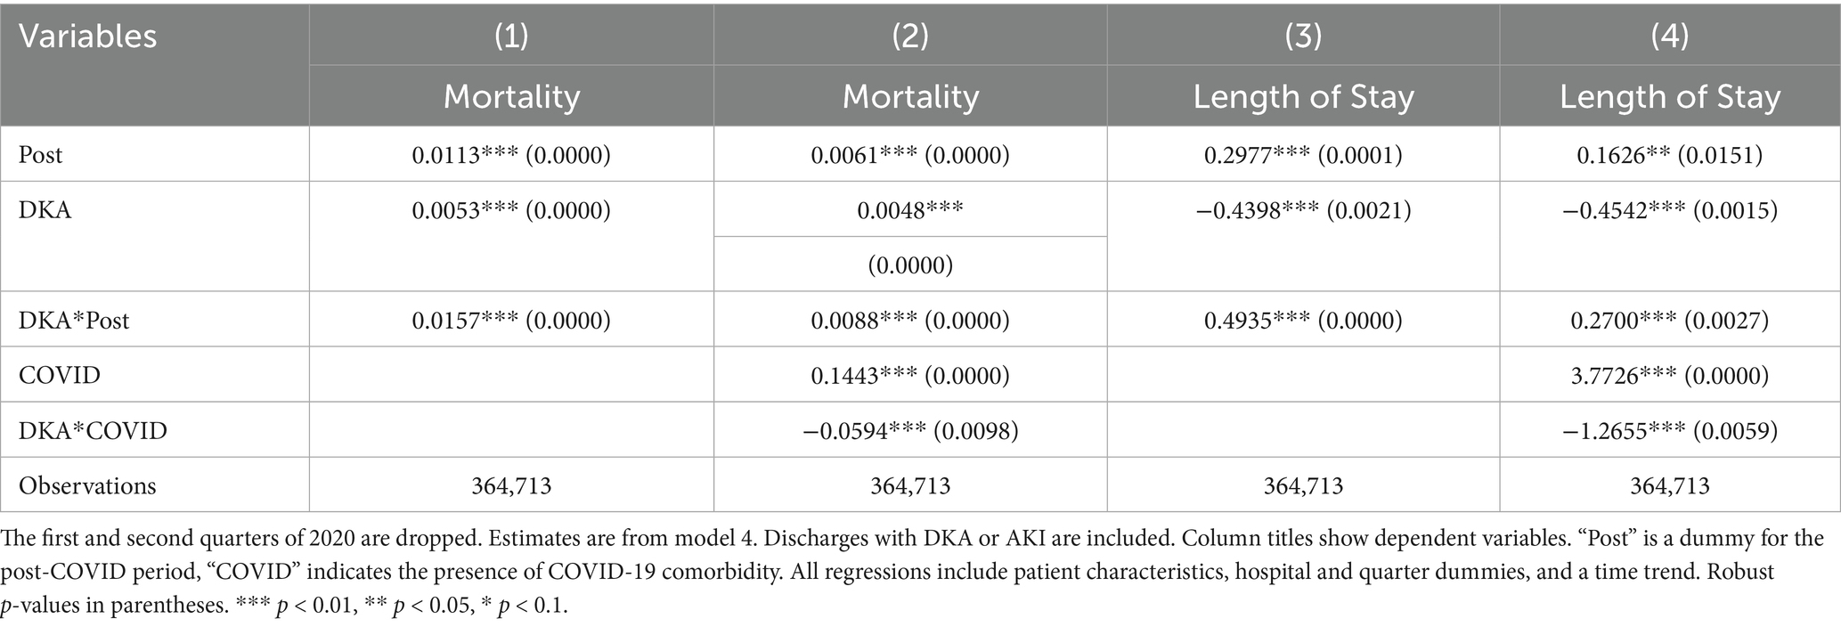Select the 0.0113*** (0.0000) cell

click(511, 155)
